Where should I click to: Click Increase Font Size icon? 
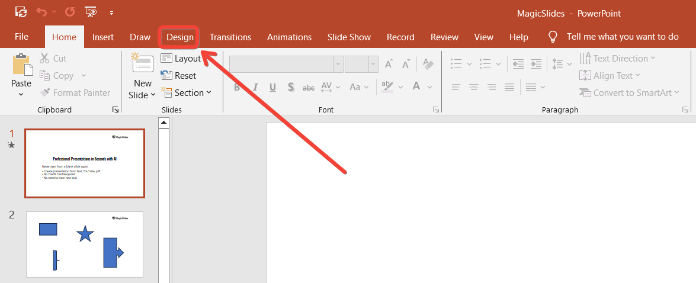(389, 64)
